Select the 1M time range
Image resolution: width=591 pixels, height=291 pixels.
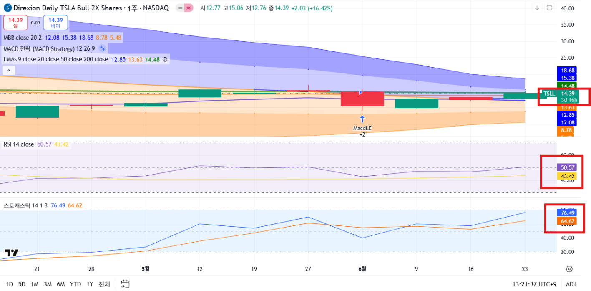pos(35,284)
